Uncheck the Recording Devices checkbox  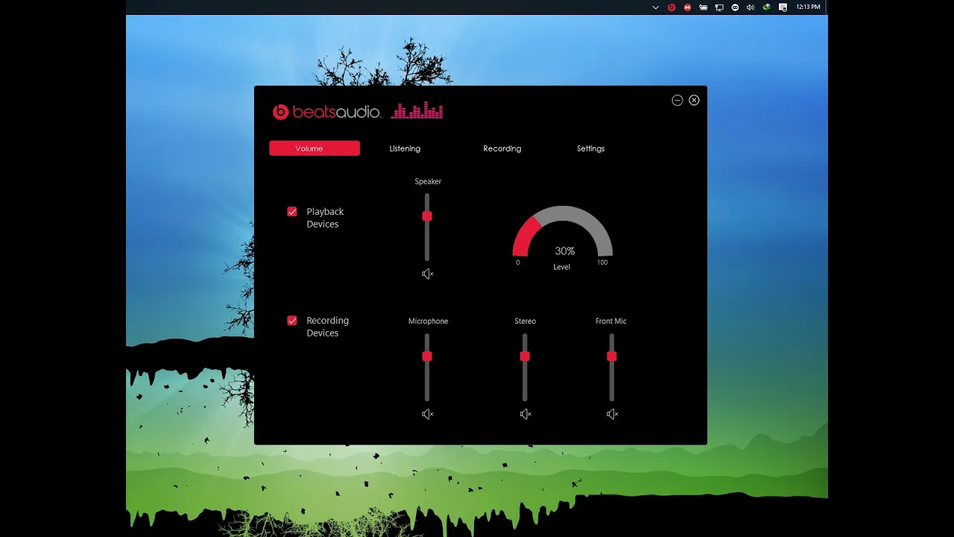(292, 321)
